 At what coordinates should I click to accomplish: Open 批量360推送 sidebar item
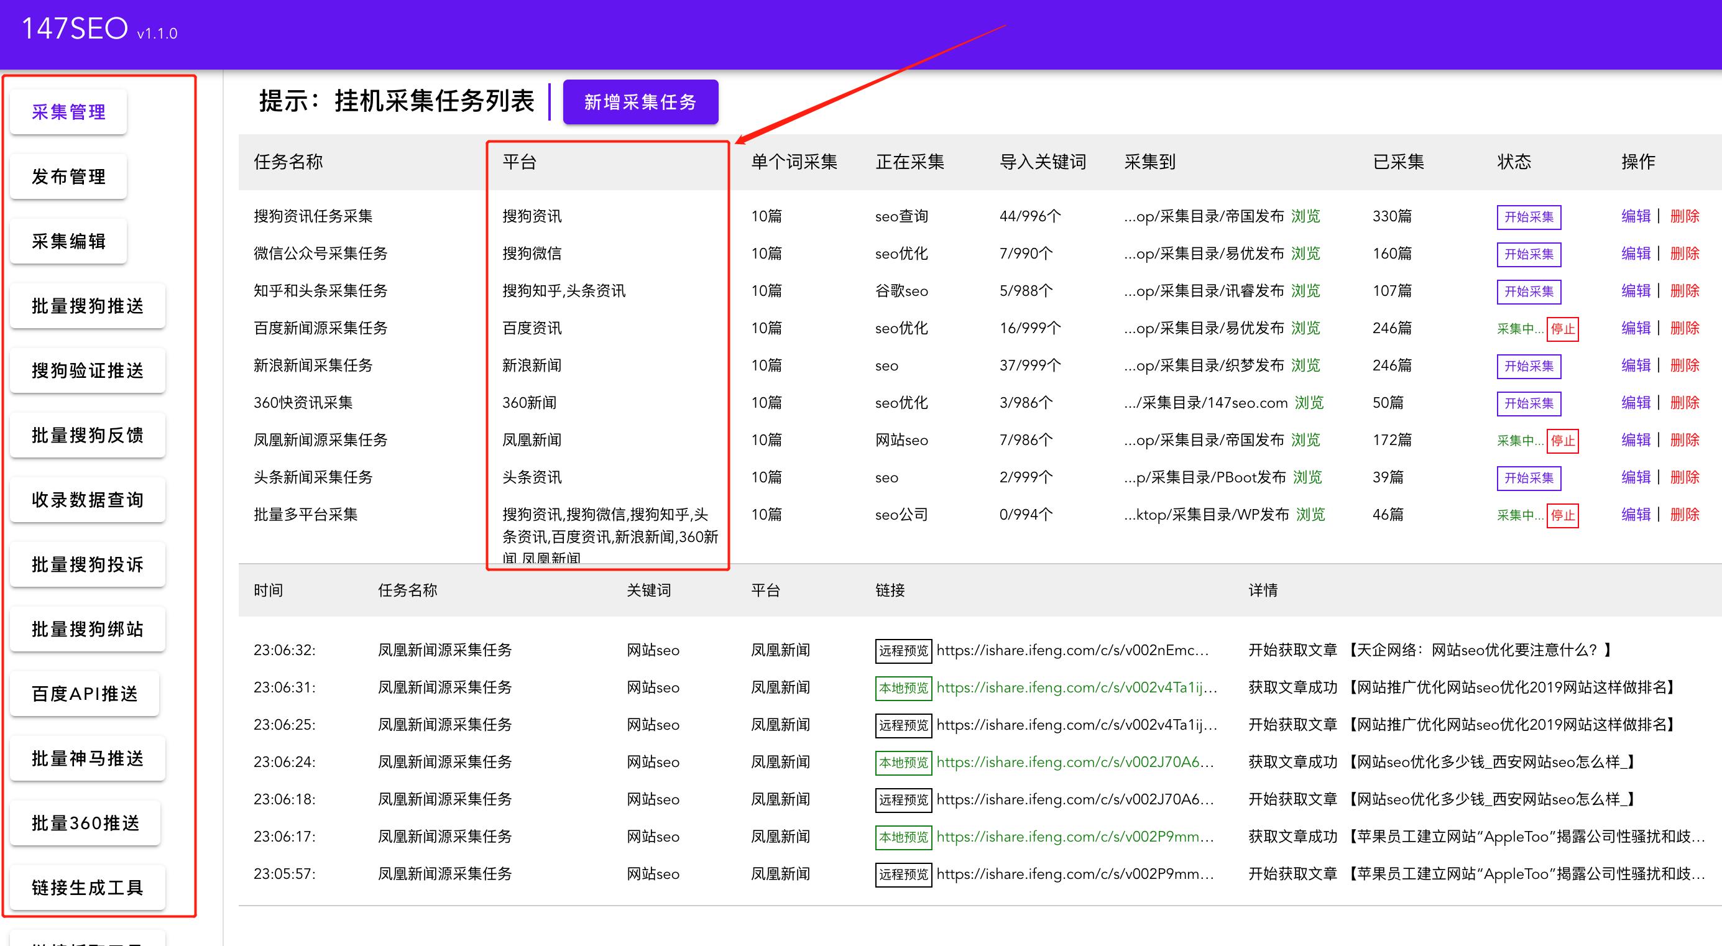point(86,823)
